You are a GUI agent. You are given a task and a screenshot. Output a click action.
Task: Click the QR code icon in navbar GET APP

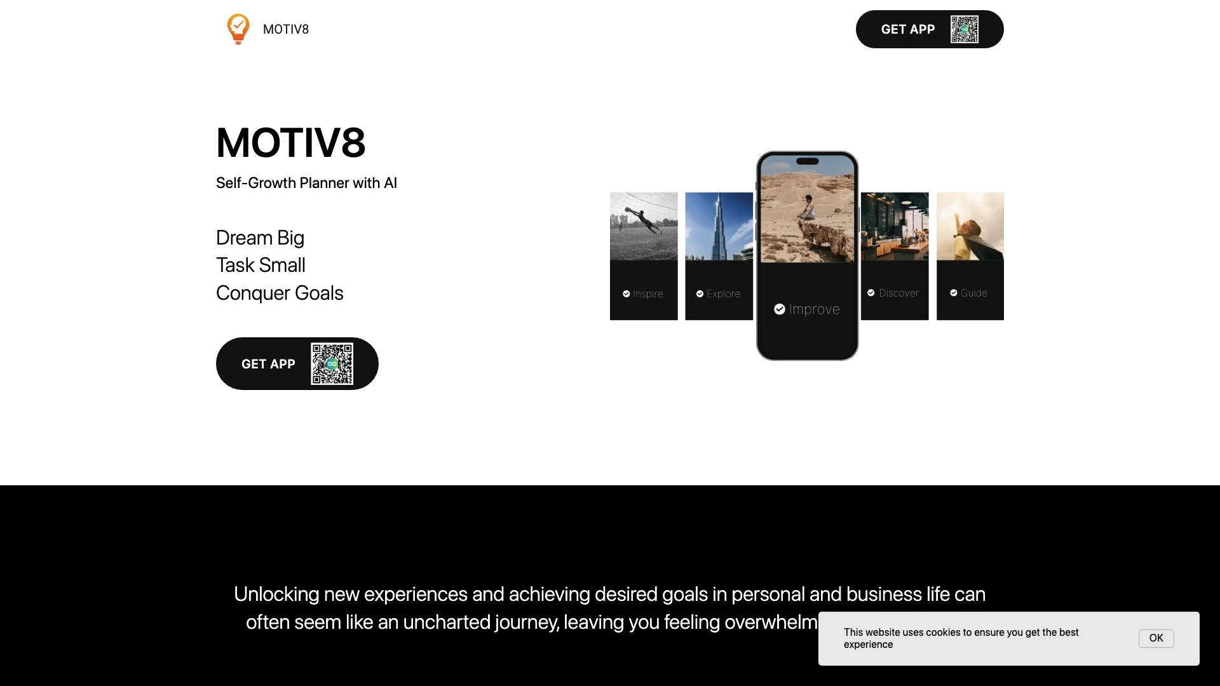click(x=965, y=29)
